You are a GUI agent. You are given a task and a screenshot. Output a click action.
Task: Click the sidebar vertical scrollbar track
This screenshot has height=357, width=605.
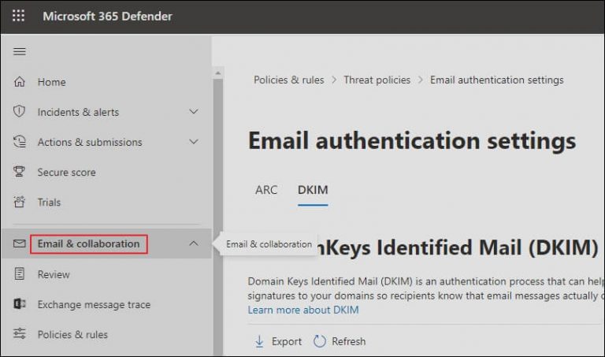click(x=218, y=216)
